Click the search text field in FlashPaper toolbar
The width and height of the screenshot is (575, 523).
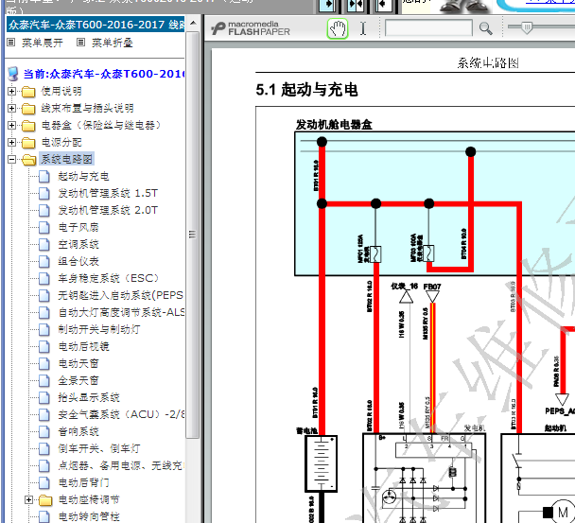pos(428,28)
